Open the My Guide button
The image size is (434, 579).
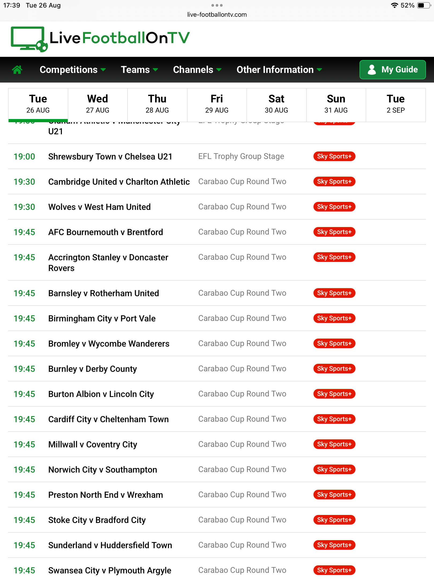392,70
